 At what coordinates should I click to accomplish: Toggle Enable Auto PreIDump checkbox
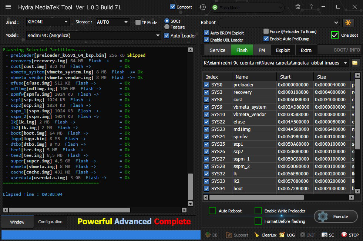(x=266, y=39)
